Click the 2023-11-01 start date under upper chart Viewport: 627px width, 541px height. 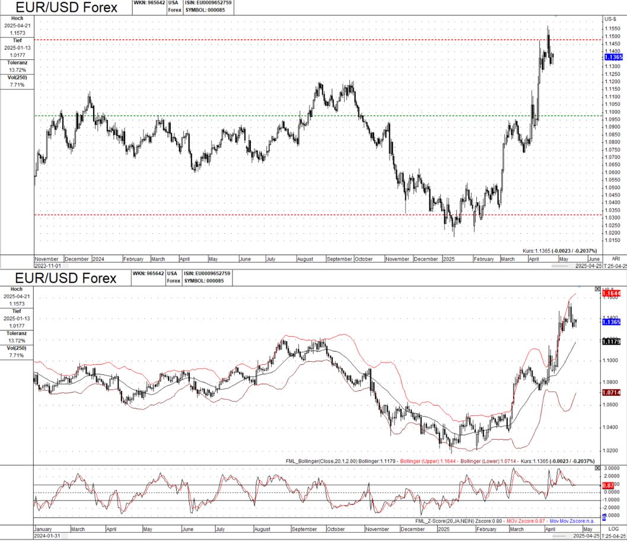tap(47, 266)
